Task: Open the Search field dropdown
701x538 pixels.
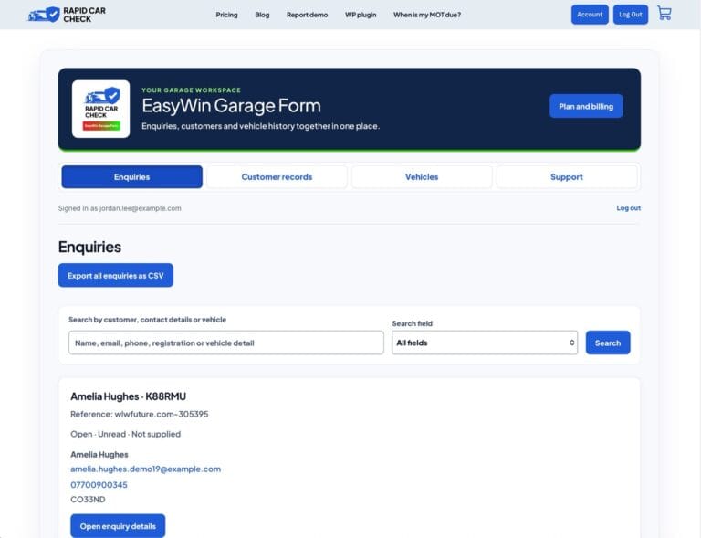Action: coord(485,343)
